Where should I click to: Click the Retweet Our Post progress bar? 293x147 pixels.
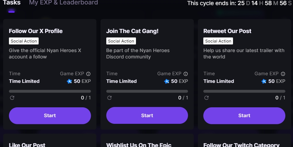(x=244, y=91)
